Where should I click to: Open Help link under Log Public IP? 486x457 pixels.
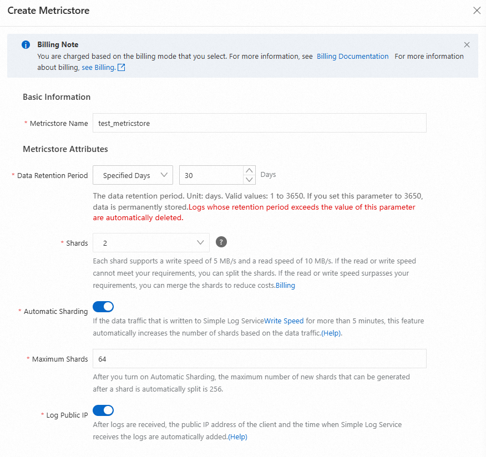point(238,437)
